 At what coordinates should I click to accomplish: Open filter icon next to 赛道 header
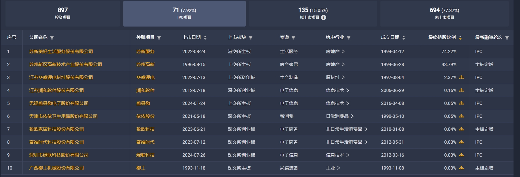click(x=293, y=38)
